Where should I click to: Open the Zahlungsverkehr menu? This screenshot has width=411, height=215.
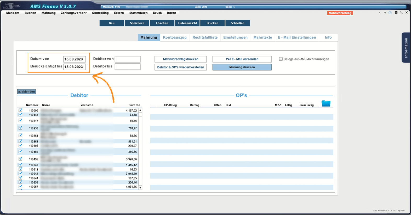[x=74, y=13]
